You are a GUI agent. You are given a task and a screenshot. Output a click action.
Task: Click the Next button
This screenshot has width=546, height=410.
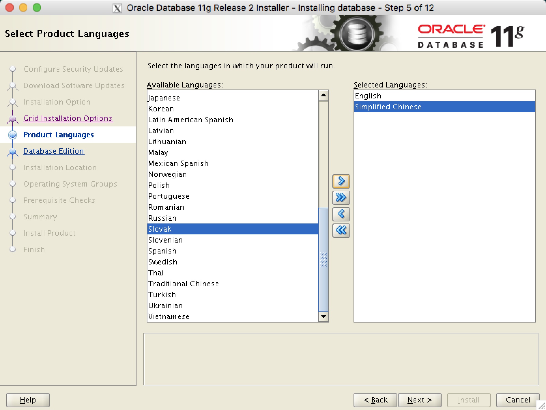[x=419, y=400]
